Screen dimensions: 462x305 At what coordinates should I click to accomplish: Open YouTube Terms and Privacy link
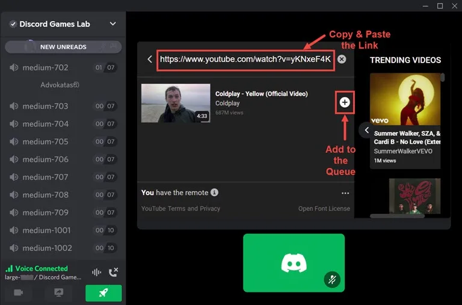[x=180, y=209]
